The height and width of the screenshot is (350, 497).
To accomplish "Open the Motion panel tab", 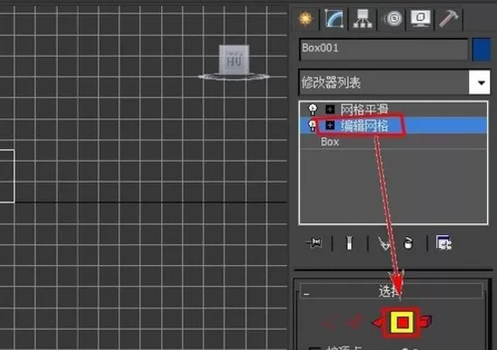I will point(393,19).
